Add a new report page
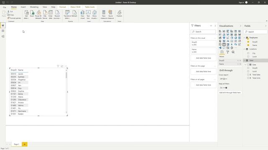 coord(25,145)
